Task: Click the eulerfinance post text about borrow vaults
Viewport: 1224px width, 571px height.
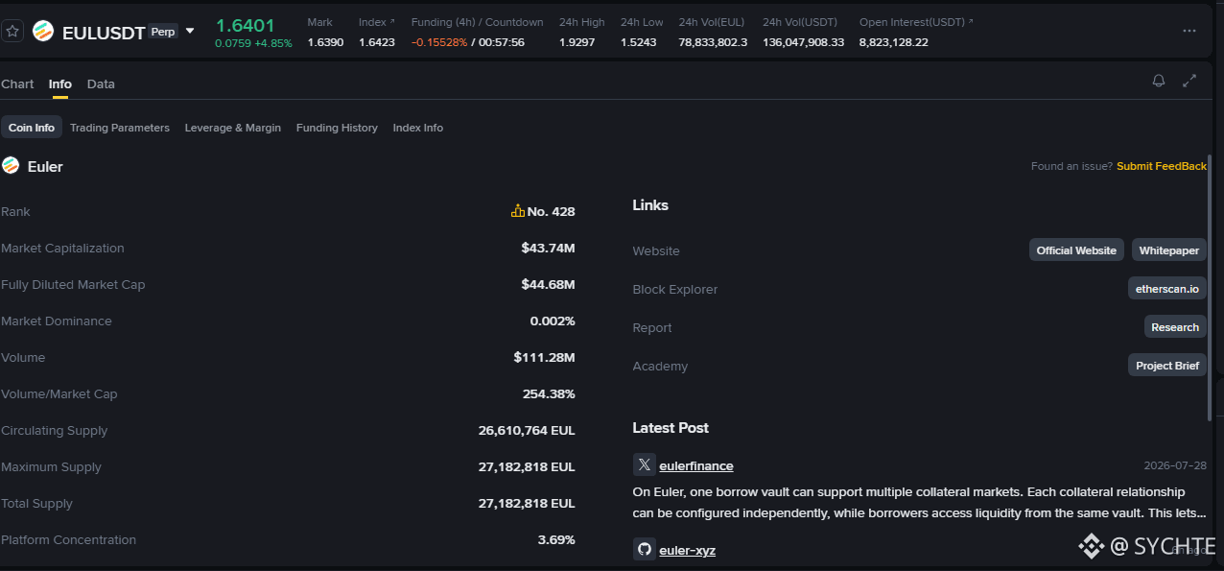Action: (x=920, y=502)
